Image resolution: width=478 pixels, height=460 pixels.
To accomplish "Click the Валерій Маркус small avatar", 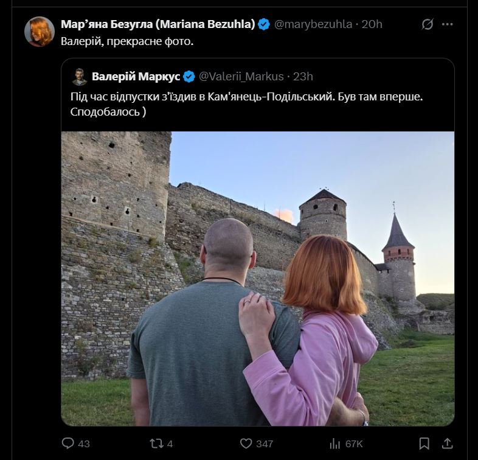I will click(x=78, y=76).
